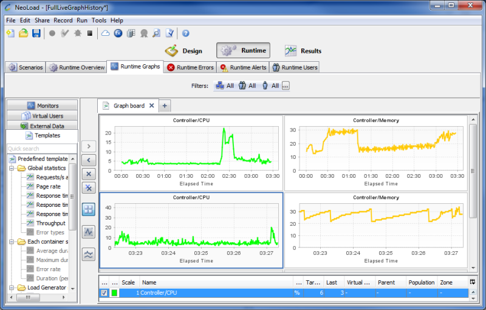Toggle the Design mode button

pyautogui.click(x=183, y=51)
